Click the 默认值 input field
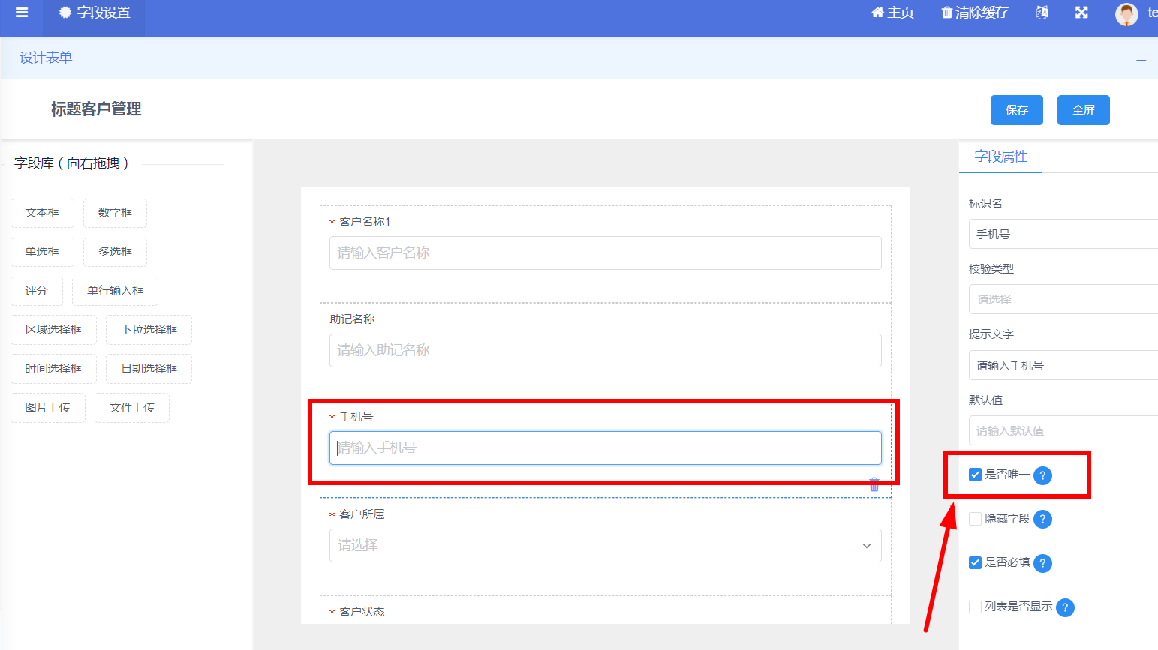Screen dimensions: 1158x650 coord(1063,431)
